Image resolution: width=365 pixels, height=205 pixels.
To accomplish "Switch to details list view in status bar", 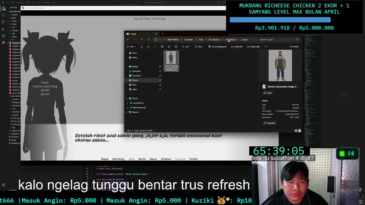I will click(x=296, y=131).
